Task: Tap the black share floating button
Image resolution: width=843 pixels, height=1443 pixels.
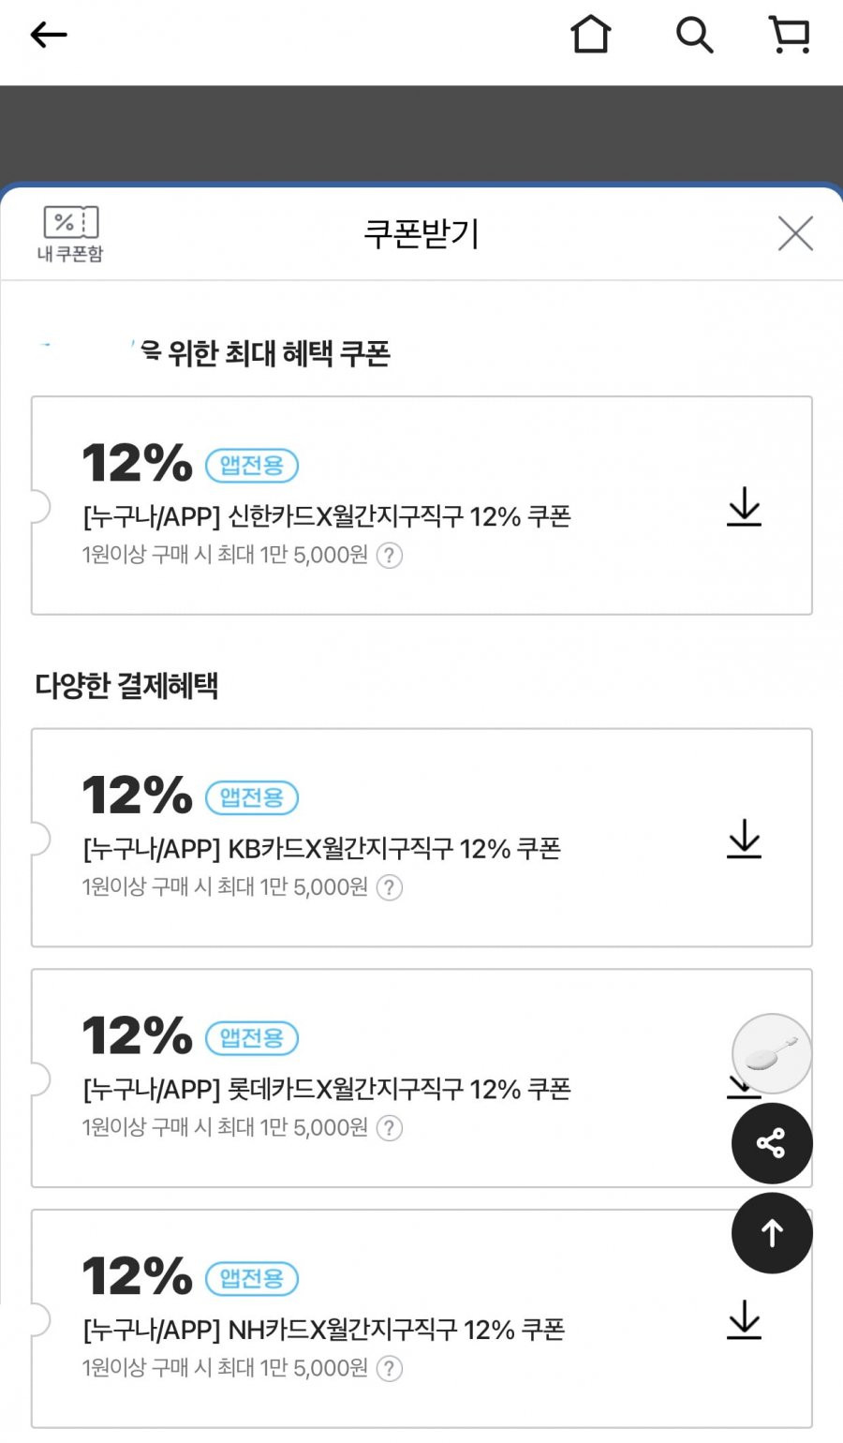Action: (772, 1143)
